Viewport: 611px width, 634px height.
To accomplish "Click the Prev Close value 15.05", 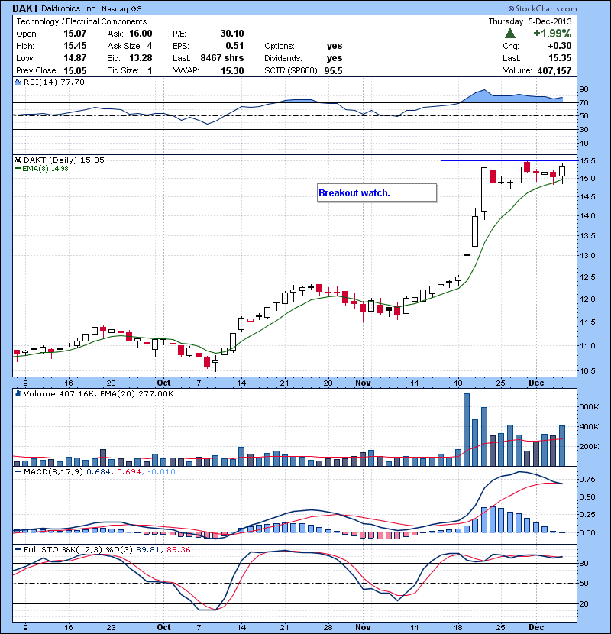I will [x=75, y=71].
